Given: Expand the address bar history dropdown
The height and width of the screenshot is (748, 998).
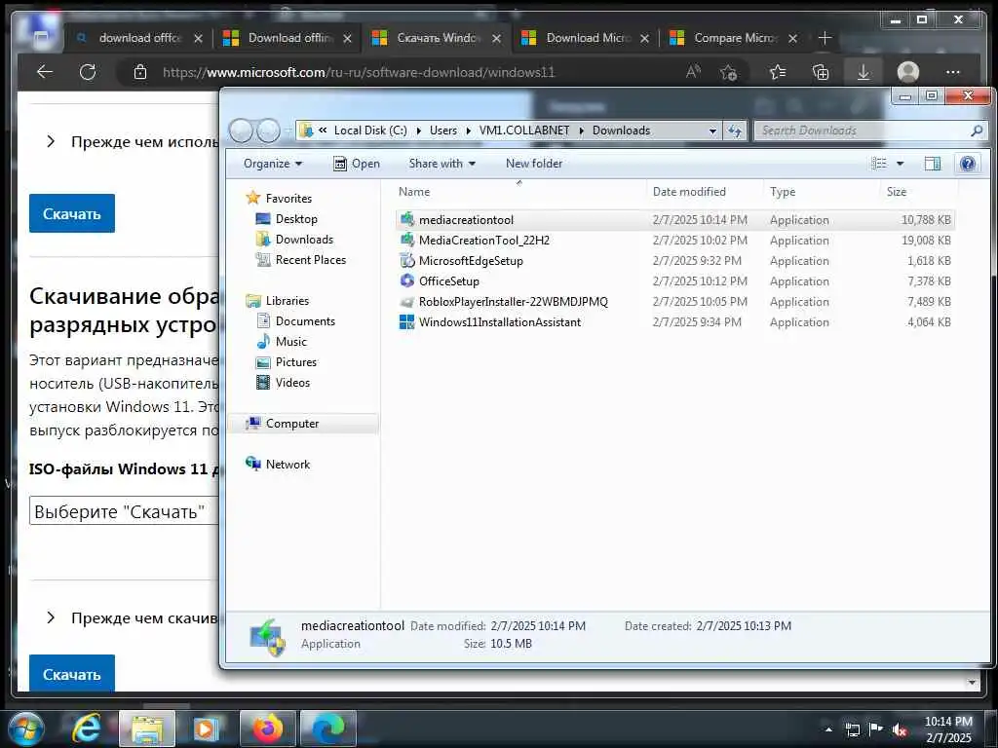Looking at the screenshot, I should point(712,131).
